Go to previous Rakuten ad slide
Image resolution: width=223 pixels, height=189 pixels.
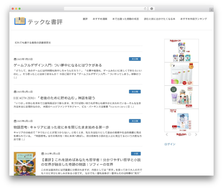[167, 134]
